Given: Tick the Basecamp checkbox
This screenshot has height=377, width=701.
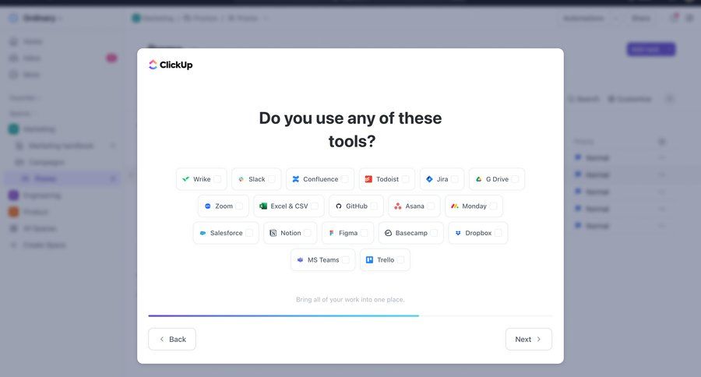Looking at the screenshot, I should 434,233.
